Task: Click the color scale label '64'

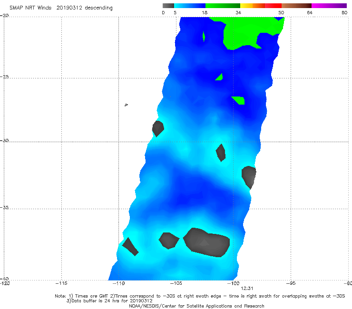Action: pyautogui.click(x=310, y=13)
